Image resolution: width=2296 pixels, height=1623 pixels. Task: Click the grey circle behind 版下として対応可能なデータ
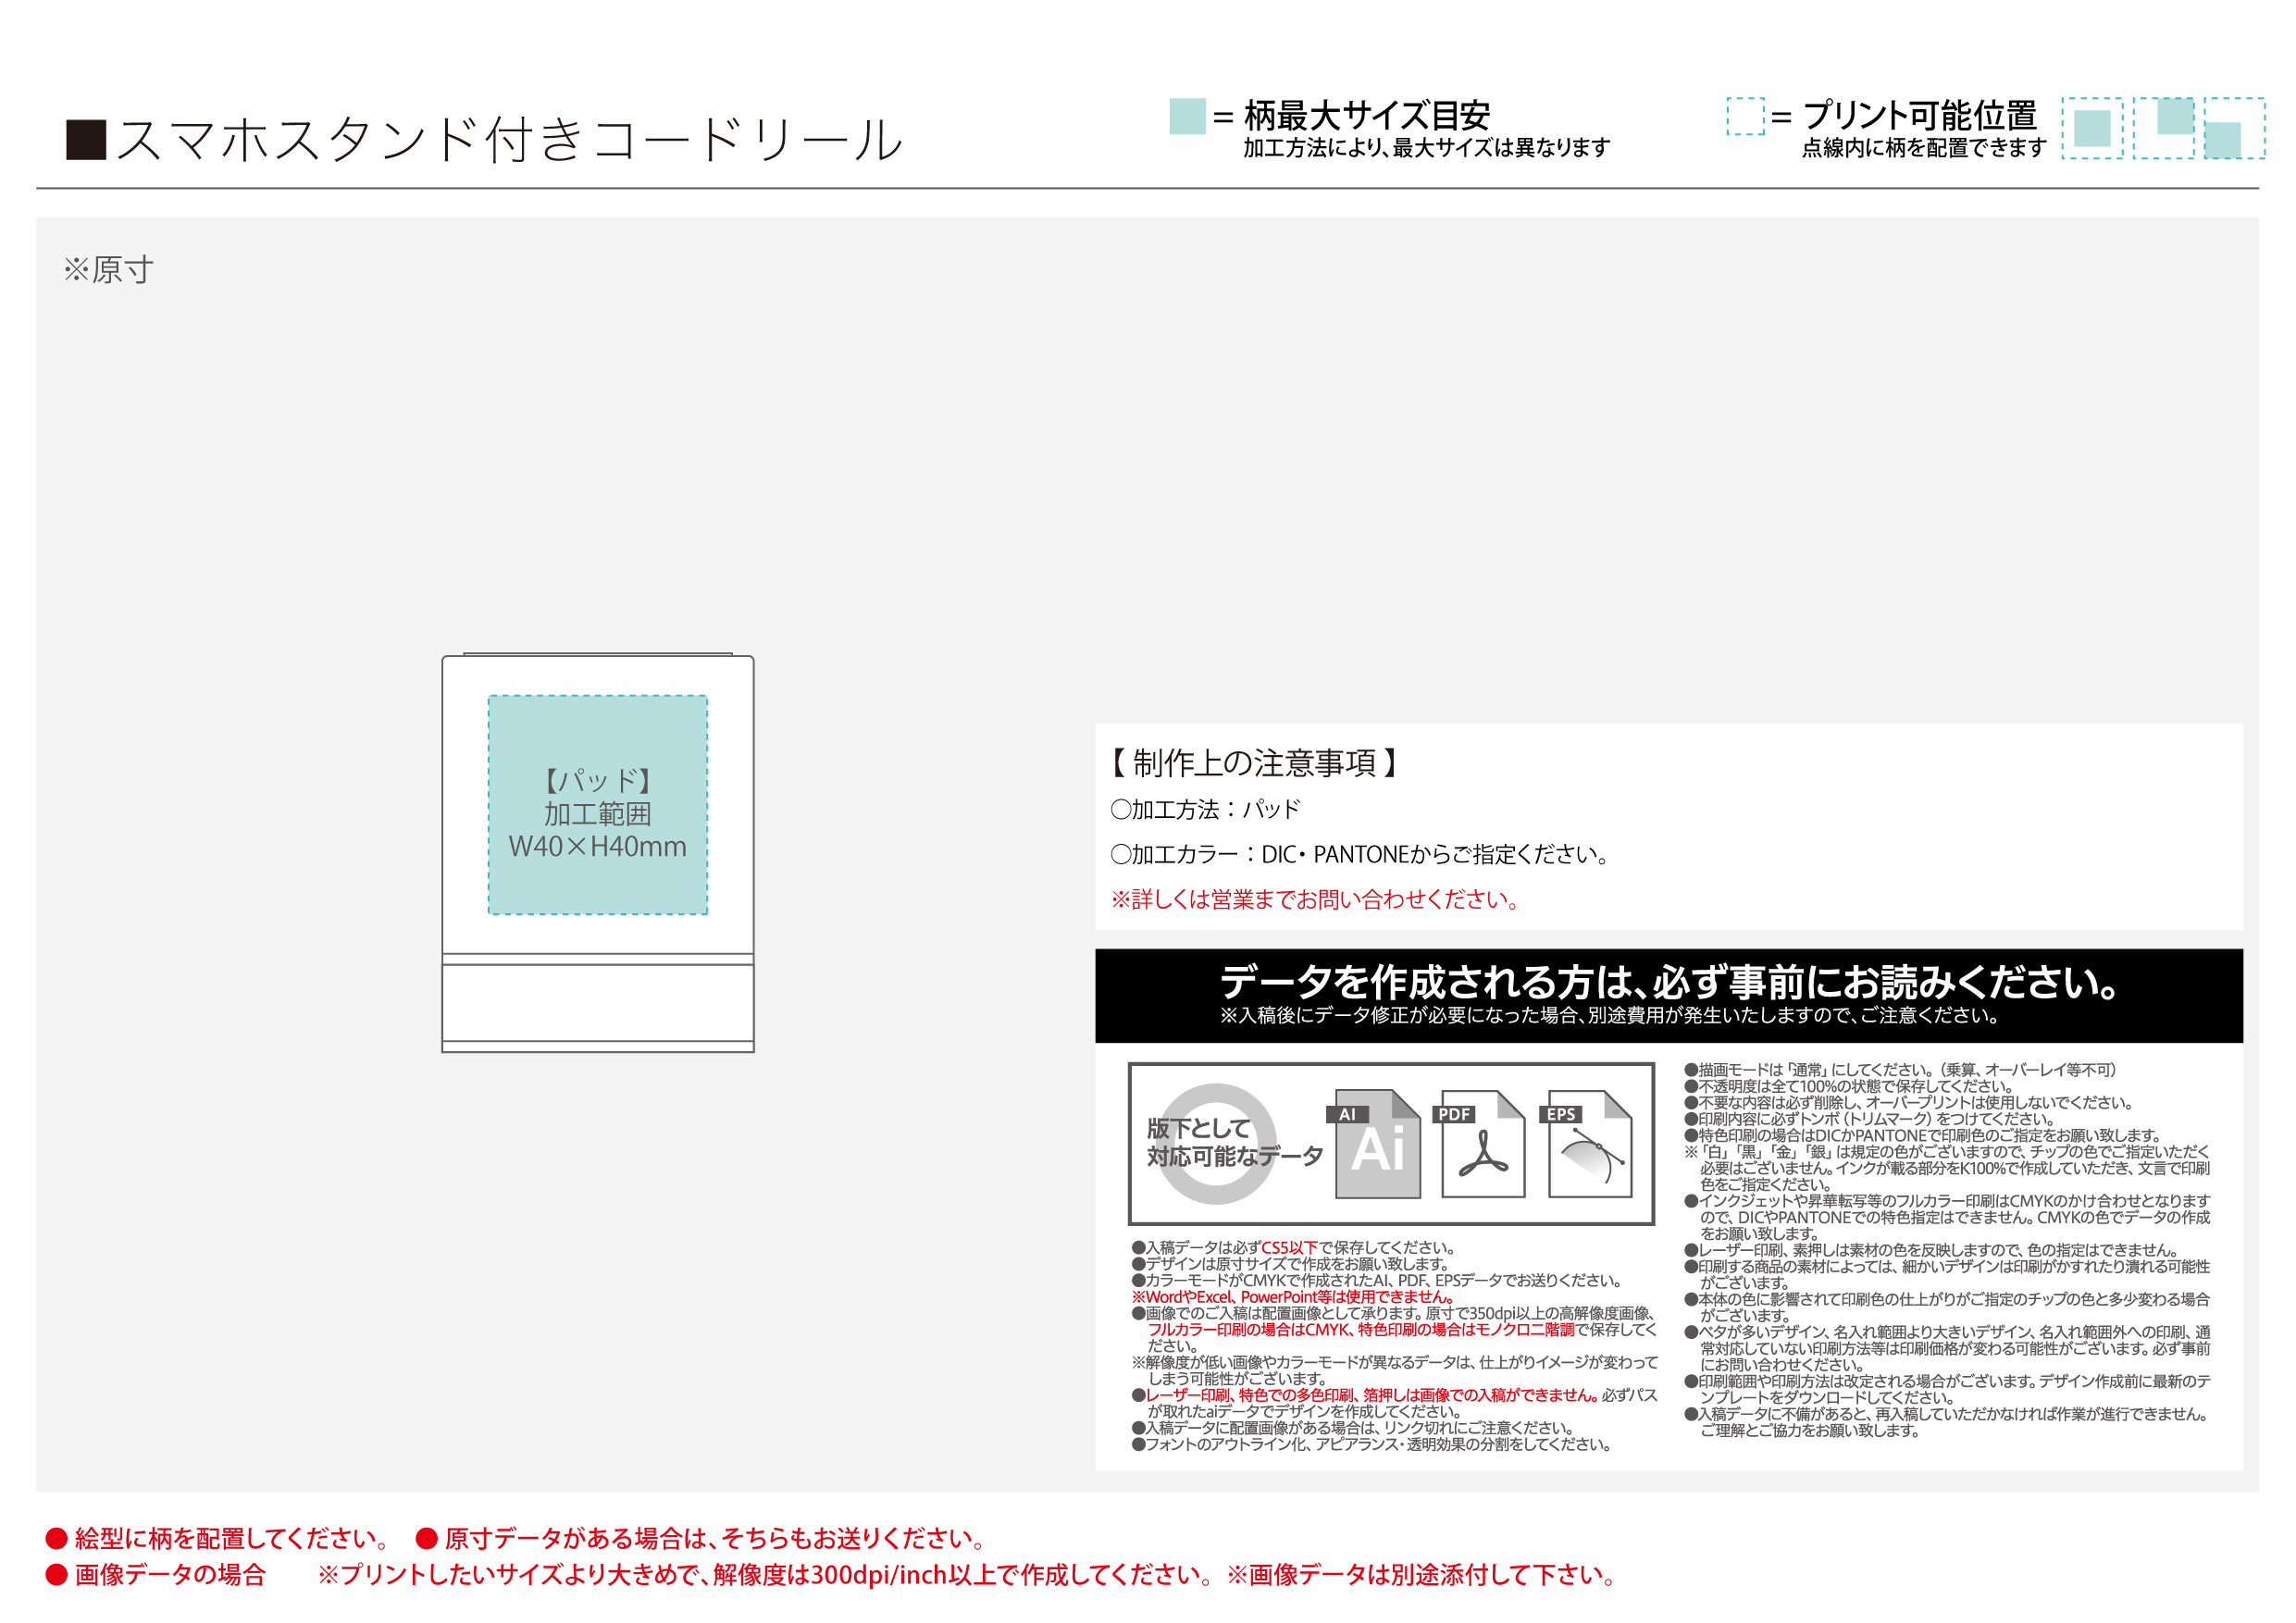point(1215,1144)
